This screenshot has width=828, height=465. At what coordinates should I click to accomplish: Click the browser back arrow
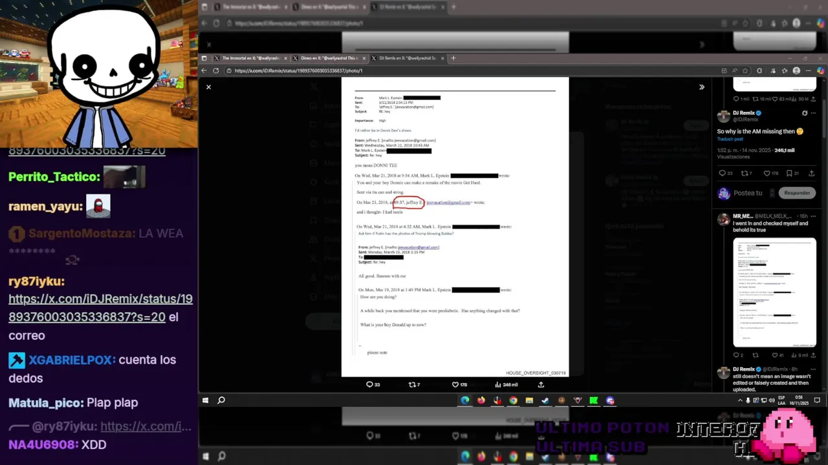204,70
